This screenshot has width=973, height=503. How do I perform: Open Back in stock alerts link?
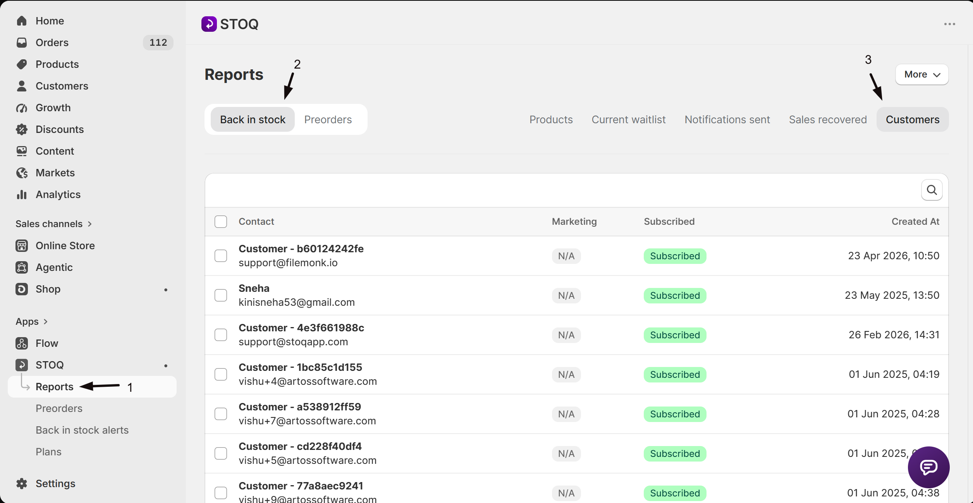pos(82,430)
